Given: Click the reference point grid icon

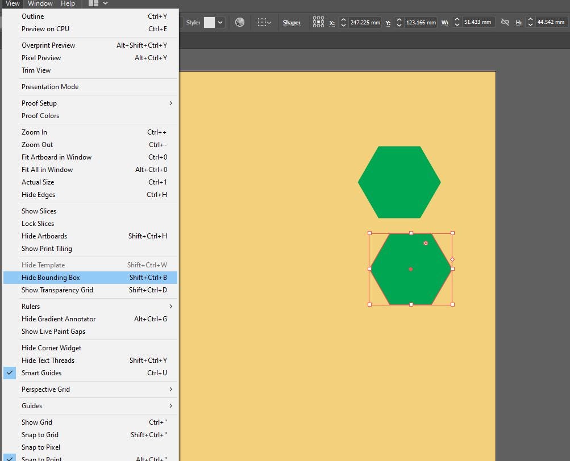Looking at the screenshot, I should coord(318,22).
